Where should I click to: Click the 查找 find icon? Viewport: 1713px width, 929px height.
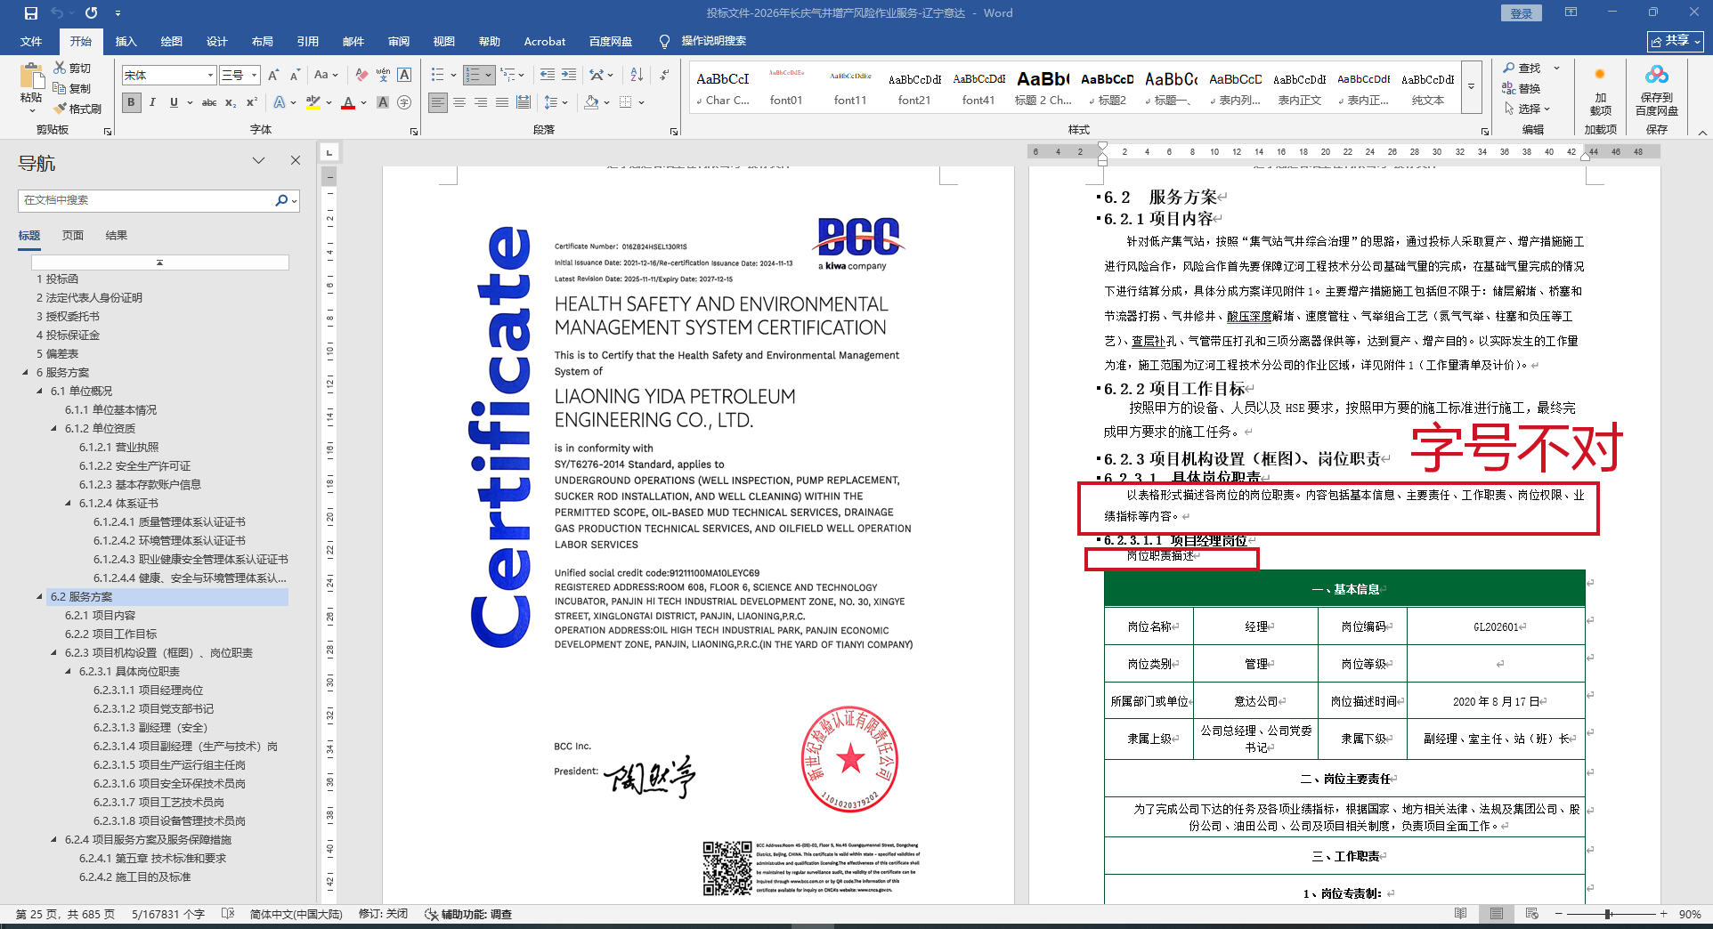click(x=1509, y=68)
